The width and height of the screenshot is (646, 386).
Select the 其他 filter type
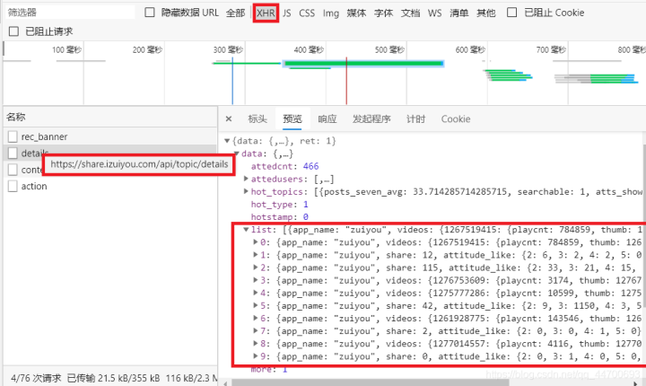pyautogui.click(x=486, y=13)
